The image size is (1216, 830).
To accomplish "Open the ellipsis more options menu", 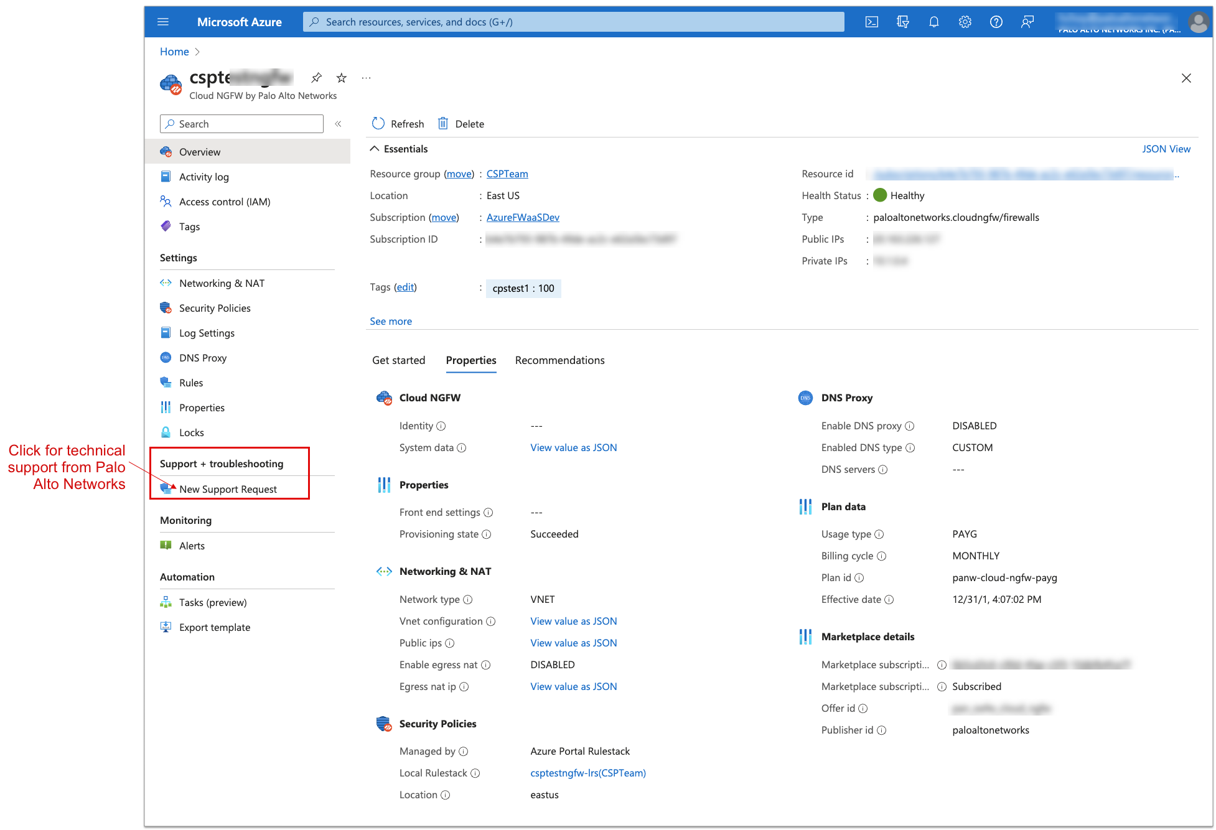I will pyautogui.click(x=366, y=78).
